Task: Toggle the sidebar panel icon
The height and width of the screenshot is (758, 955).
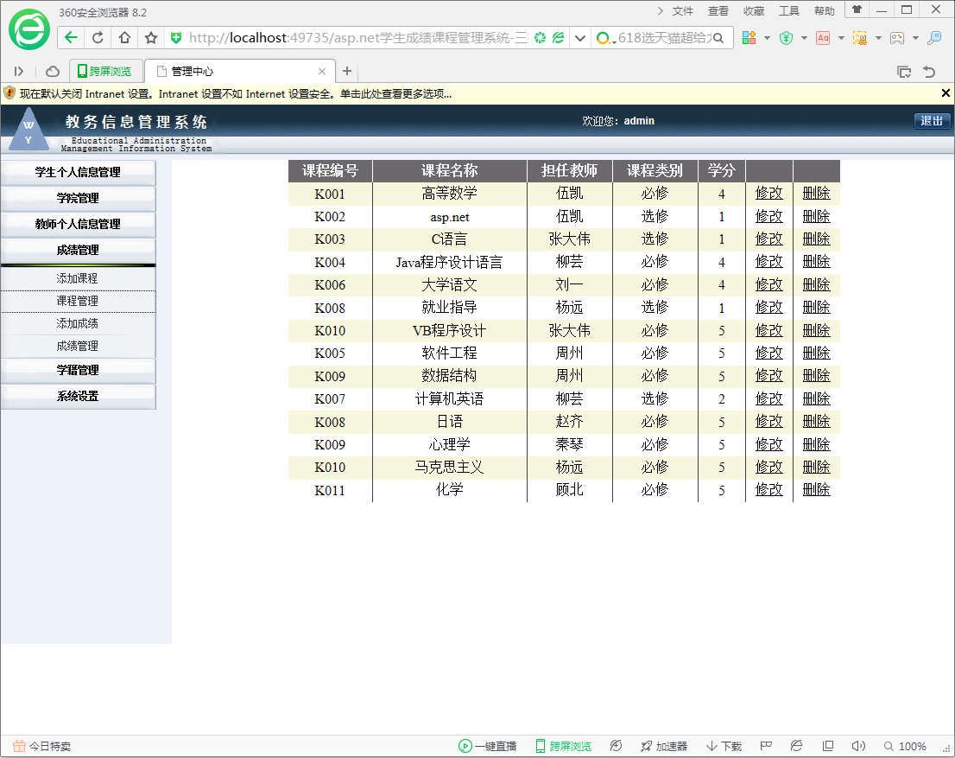Action: 19,72
